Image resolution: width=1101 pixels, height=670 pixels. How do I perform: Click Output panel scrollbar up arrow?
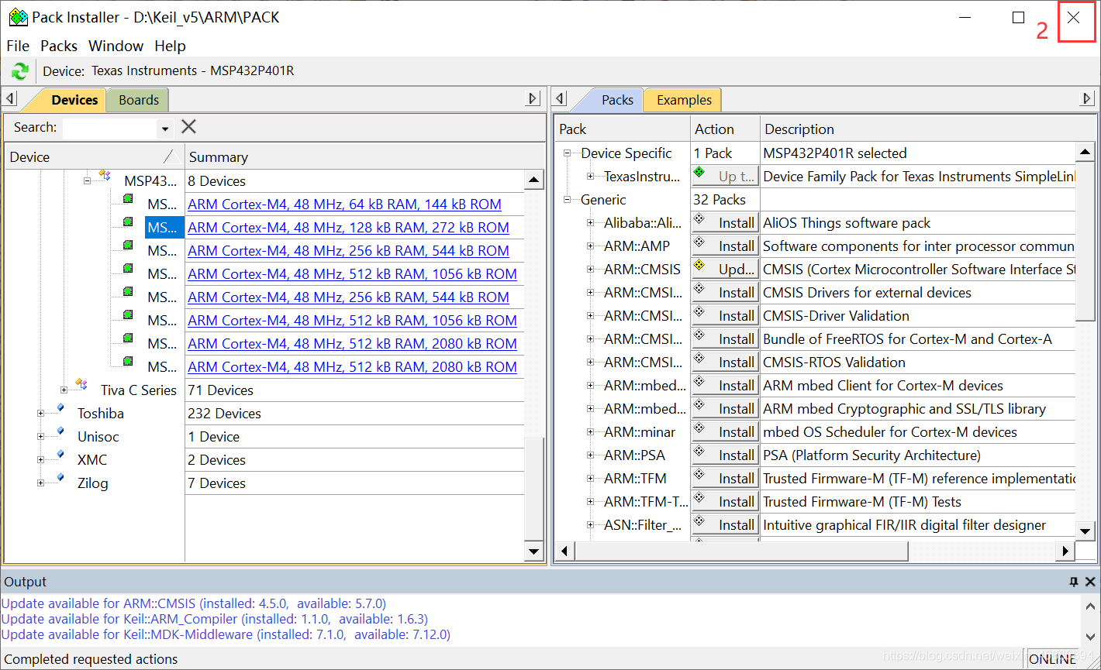pyautogui.click(x=1090, y=607)
